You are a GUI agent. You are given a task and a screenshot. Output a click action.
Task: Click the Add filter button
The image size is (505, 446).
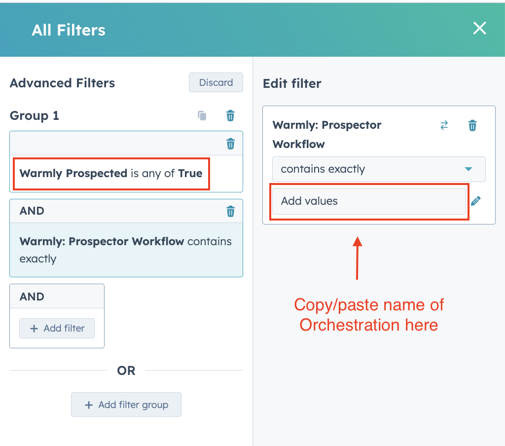(x=57, y=328)
